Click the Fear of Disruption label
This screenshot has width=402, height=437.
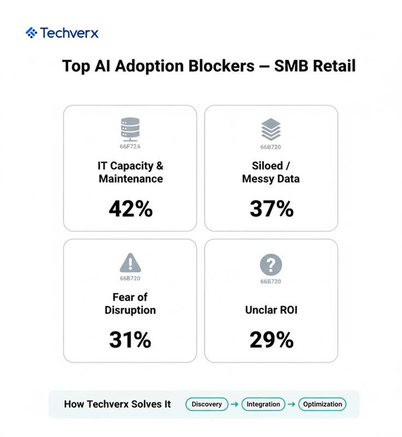click(x=130, y=304)
